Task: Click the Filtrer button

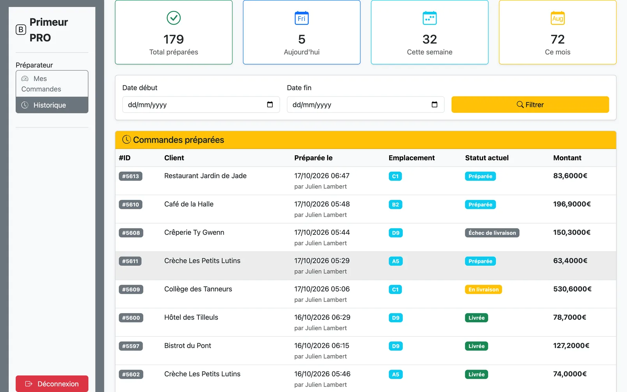Action: (x=530, y=105)
